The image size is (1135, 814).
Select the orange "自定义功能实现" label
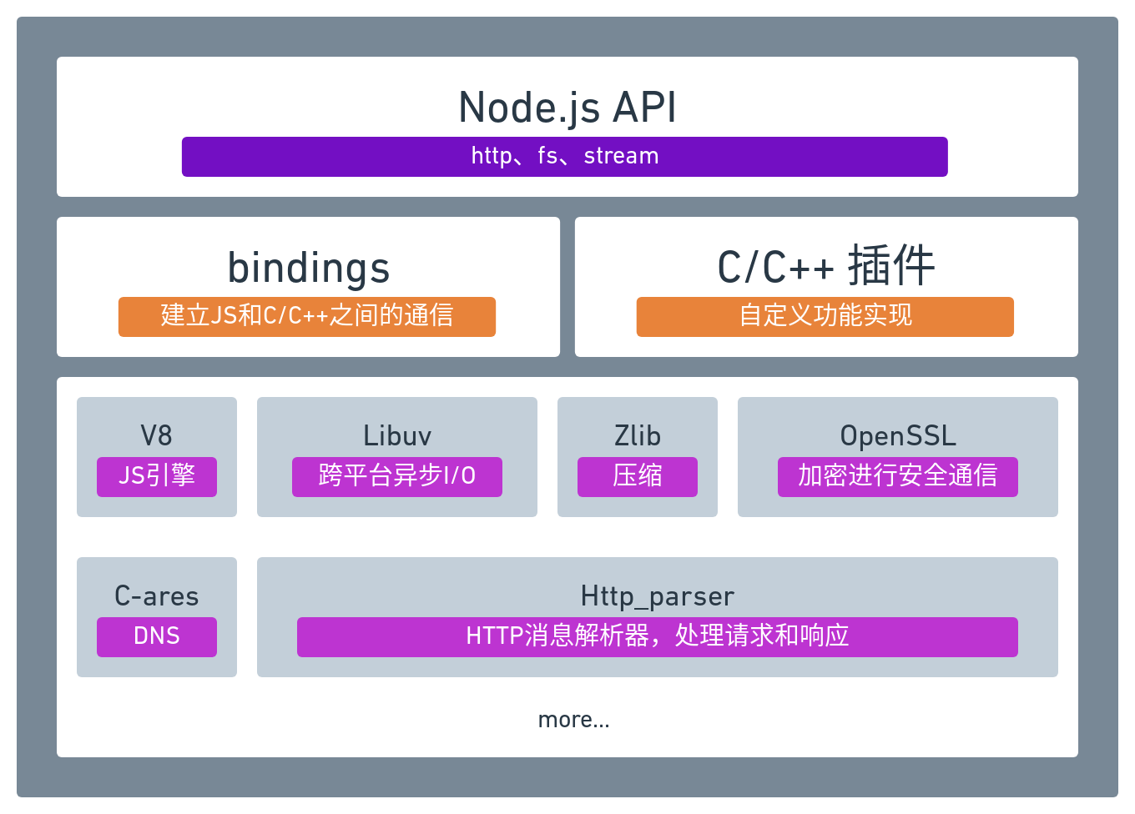click(x=825, y=317)
